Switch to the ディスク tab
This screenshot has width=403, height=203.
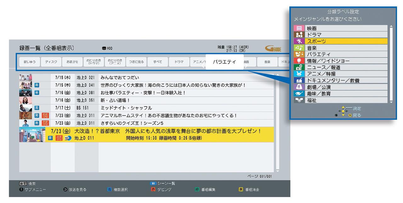pyautogui.click(x=51, y=62)
